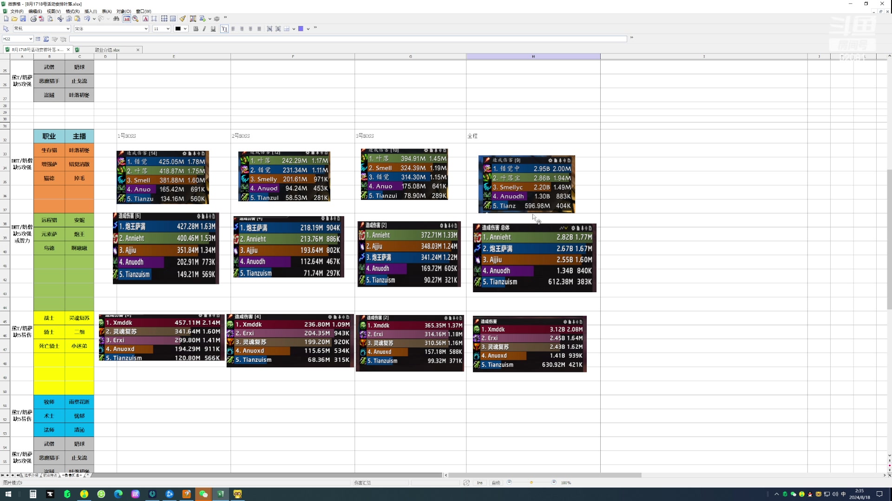Insert a text frame with the A icon
Screen dimensions: 892x501
pyautogui.click(x=145, y=19)
